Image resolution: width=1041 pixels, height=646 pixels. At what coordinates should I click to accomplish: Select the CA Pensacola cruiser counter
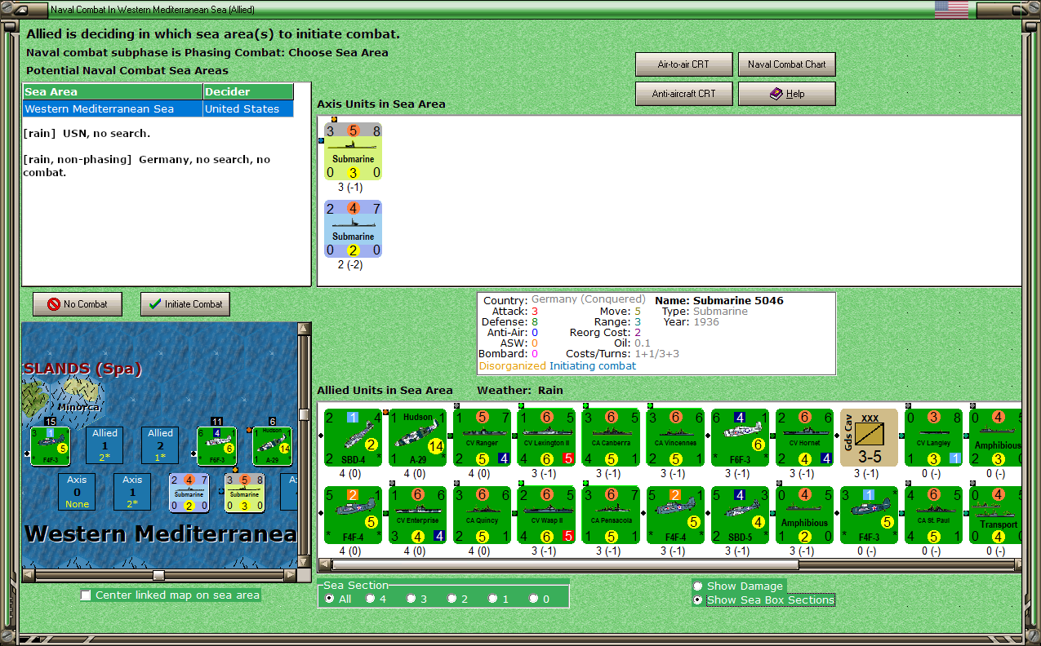coord(611,515)
